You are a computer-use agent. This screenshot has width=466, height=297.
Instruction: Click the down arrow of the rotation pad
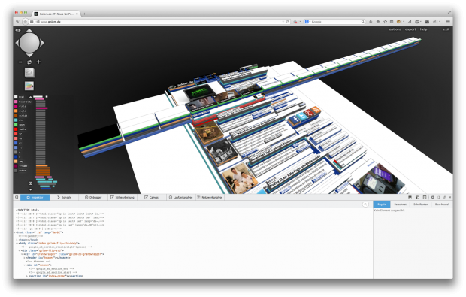29,55
